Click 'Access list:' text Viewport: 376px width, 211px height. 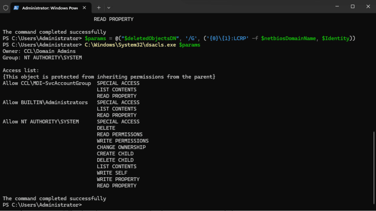pyautogui.click(x=20, y=70)
